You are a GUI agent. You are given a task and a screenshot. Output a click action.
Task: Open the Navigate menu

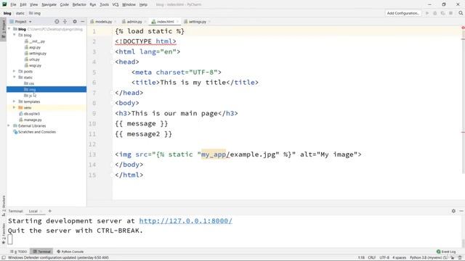(x=49, y=4)
